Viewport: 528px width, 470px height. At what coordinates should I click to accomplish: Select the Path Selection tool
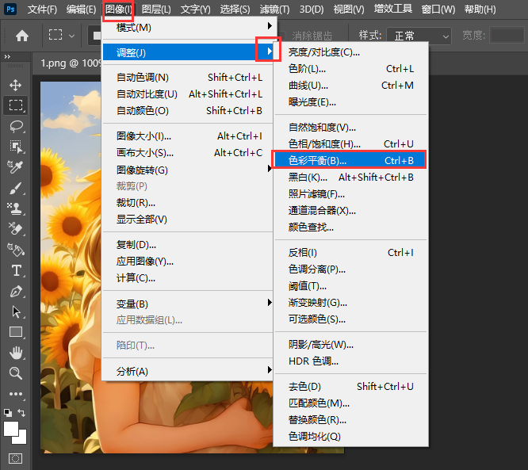click(16, 311)
